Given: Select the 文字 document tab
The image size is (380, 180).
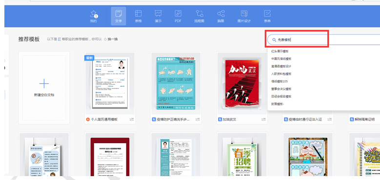Looking at the screenshot, I should [119, 16].
